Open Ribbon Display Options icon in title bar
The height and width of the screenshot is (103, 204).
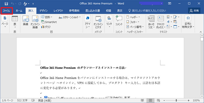pos(170,4)
